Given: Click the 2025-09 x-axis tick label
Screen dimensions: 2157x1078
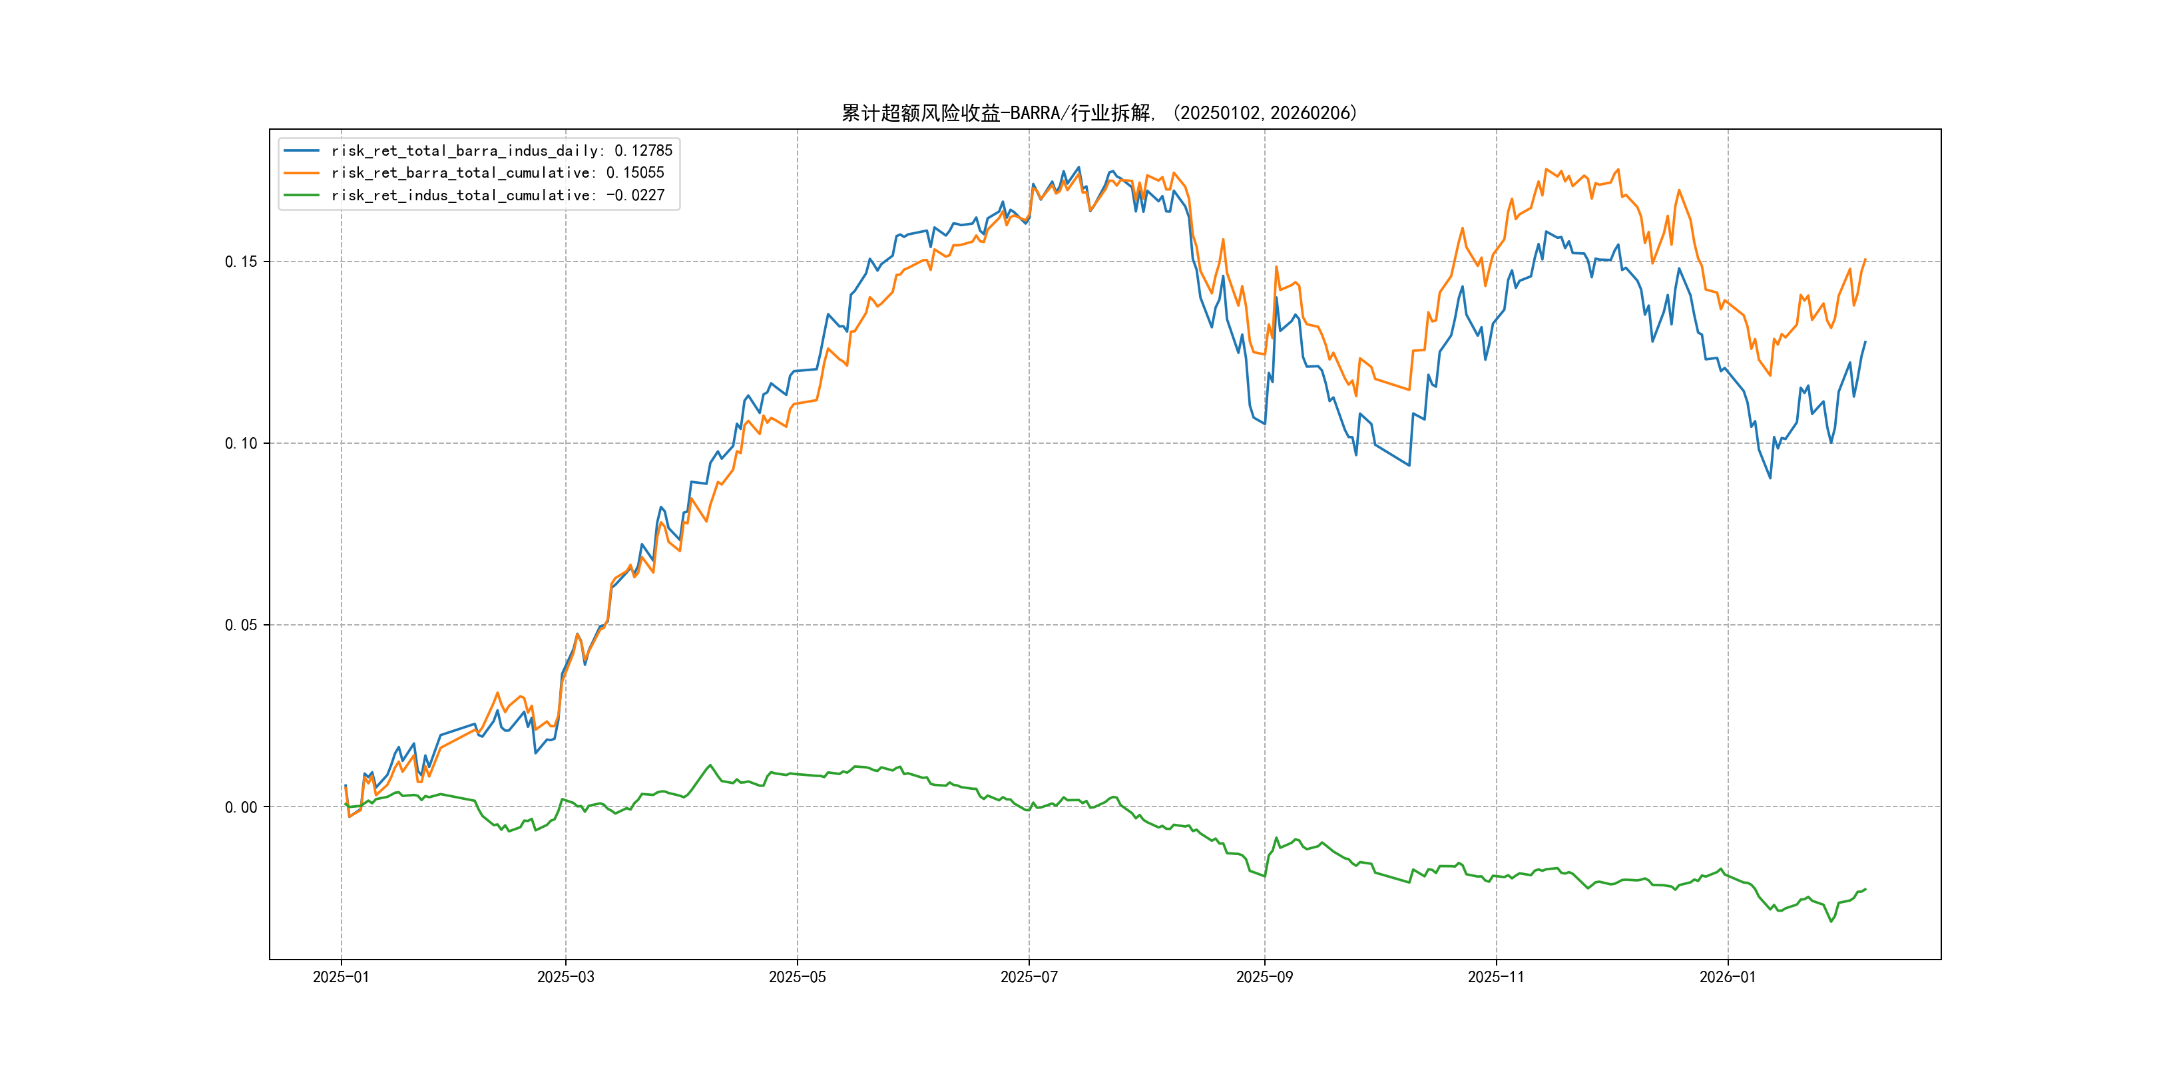Looking at the screenshot, I should 1264,978.
